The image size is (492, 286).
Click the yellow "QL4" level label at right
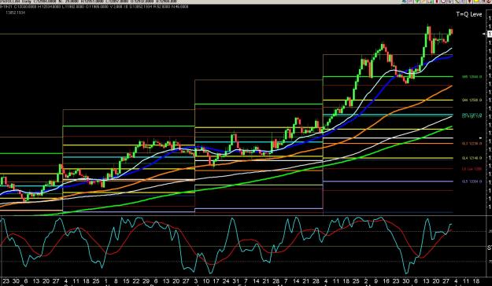472,158
